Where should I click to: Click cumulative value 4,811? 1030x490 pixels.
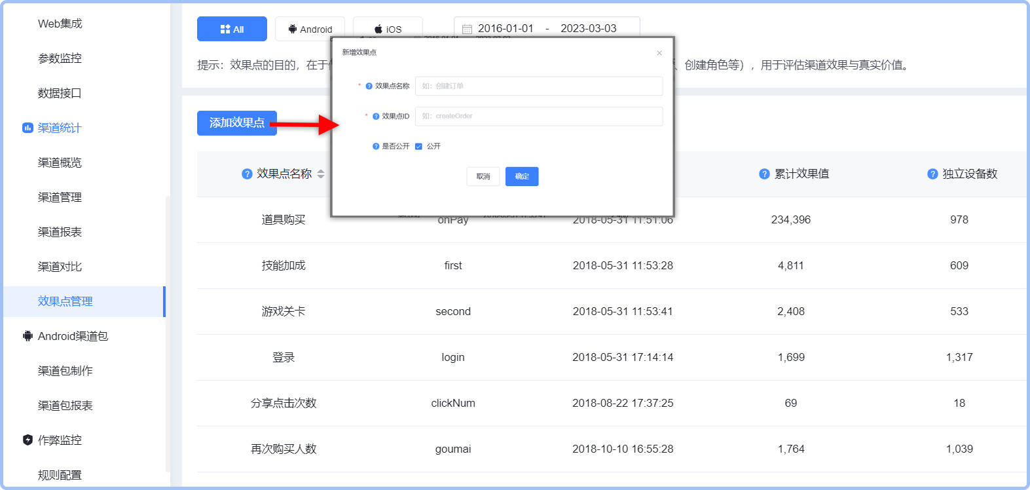(x=791, y=265)
